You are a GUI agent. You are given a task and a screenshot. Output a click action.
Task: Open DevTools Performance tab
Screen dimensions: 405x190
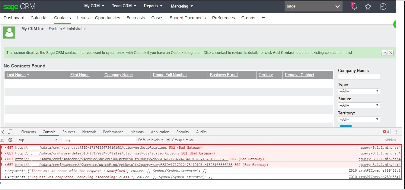coord(113,132)
